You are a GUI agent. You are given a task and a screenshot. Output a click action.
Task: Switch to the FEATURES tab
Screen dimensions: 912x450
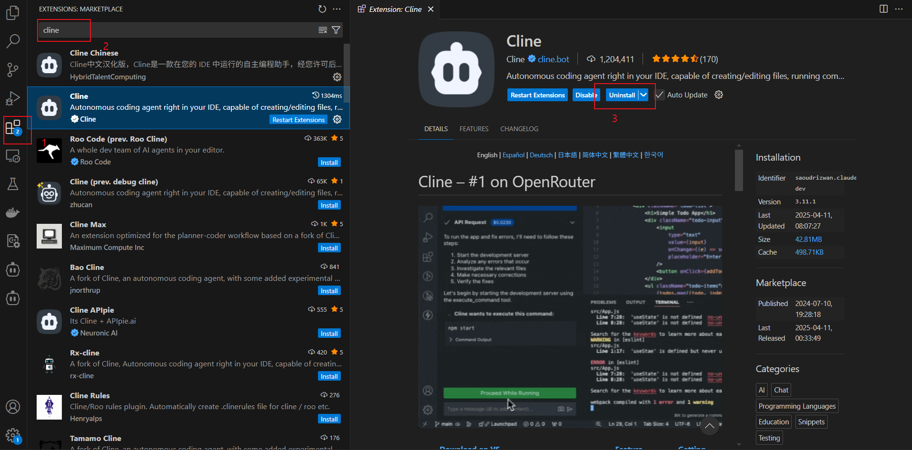coord(474,129)
